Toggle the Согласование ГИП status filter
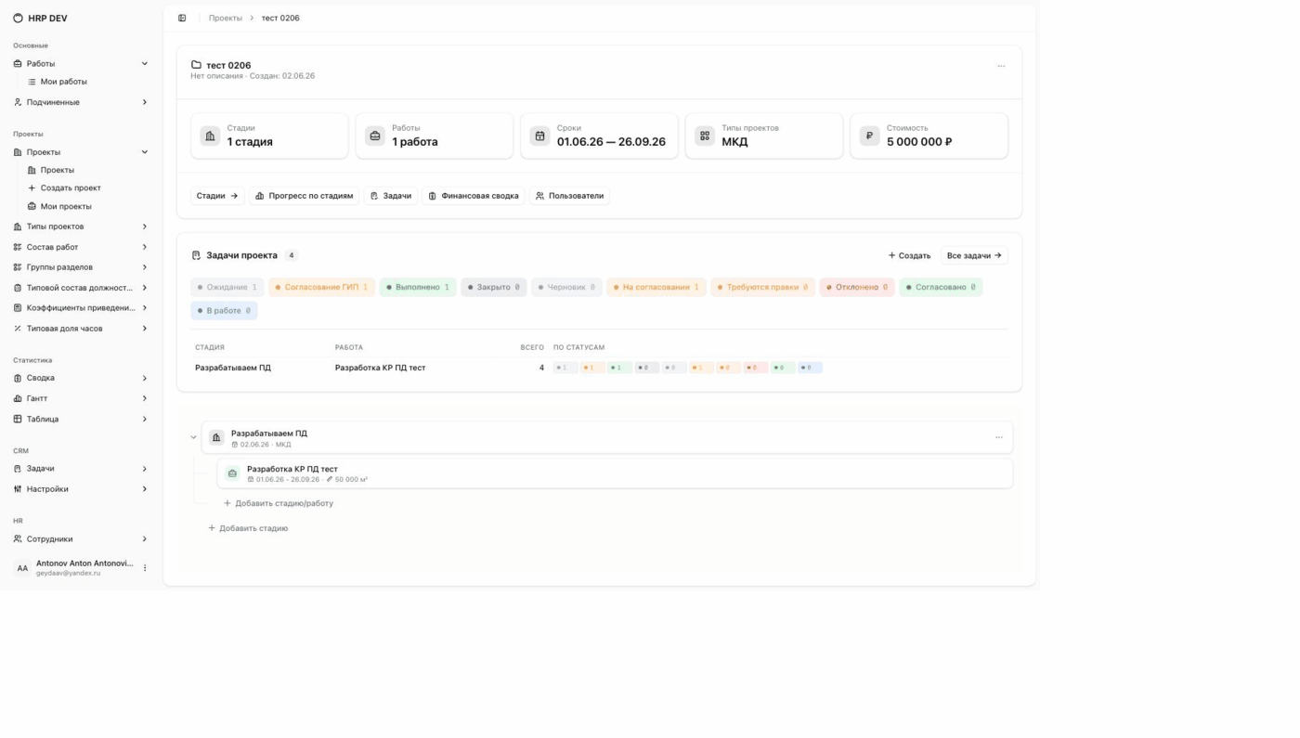The height and width of the screenshot is (738, 1300). pos(322,287)
